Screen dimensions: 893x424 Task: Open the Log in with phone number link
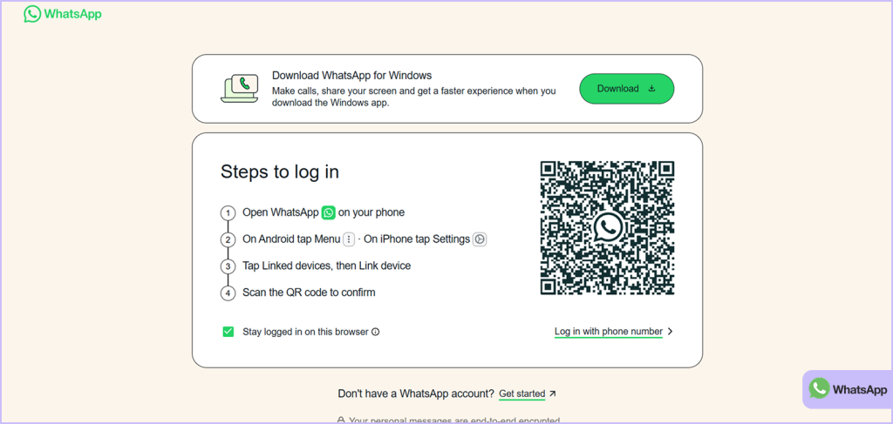(x=608, y=332)
